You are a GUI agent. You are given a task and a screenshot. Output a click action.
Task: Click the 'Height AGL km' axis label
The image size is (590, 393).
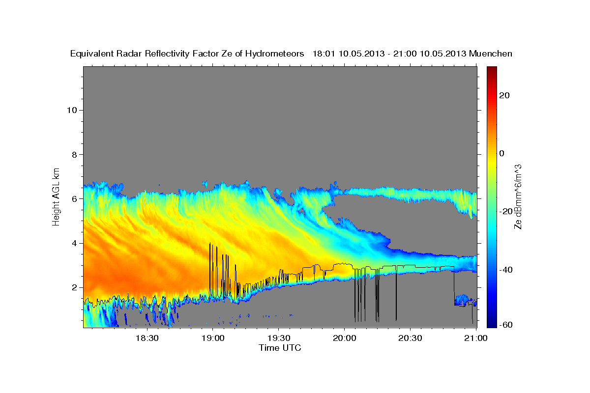[56, 196]
